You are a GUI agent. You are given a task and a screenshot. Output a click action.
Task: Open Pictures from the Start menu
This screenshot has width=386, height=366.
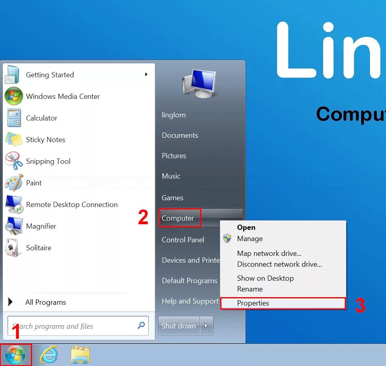point(174,155)
